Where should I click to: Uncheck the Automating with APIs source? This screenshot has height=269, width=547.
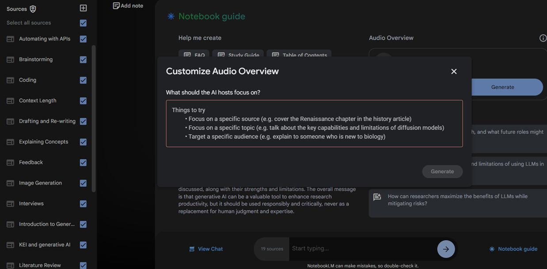pos(83,39)
